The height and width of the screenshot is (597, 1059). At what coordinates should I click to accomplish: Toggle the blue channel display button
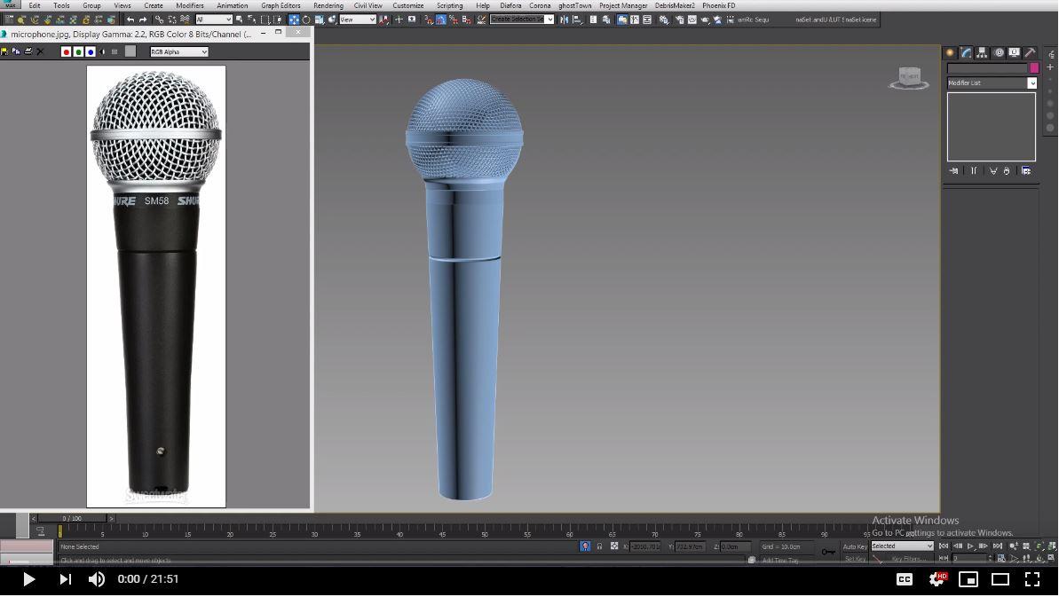click(x=91, y=51)
